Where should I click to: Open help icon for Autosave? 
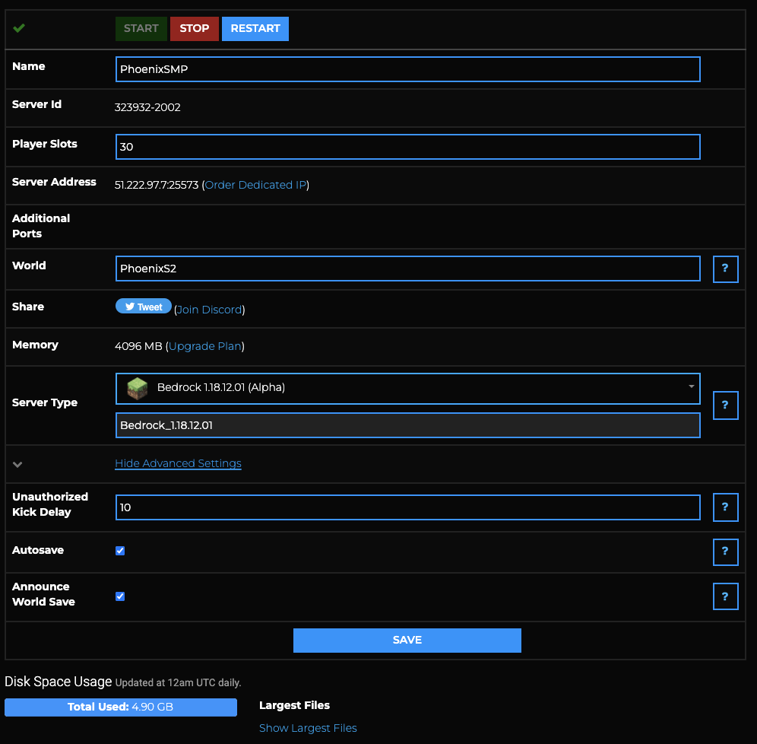725,552
